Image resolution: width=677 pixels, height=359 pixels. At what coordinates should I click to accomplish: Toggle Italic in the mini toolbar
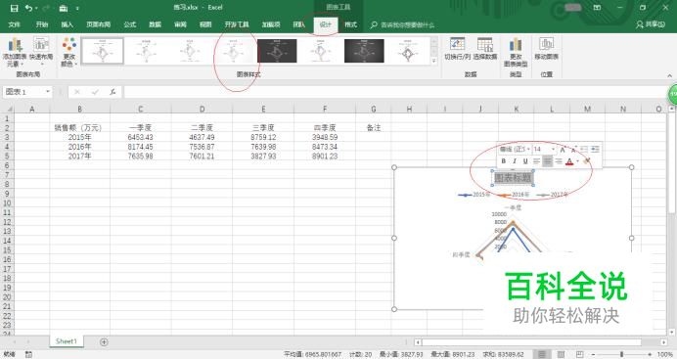(x=515, y=161)
